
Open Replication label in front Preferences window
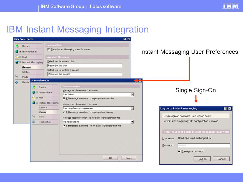click(x=45, y=122)
